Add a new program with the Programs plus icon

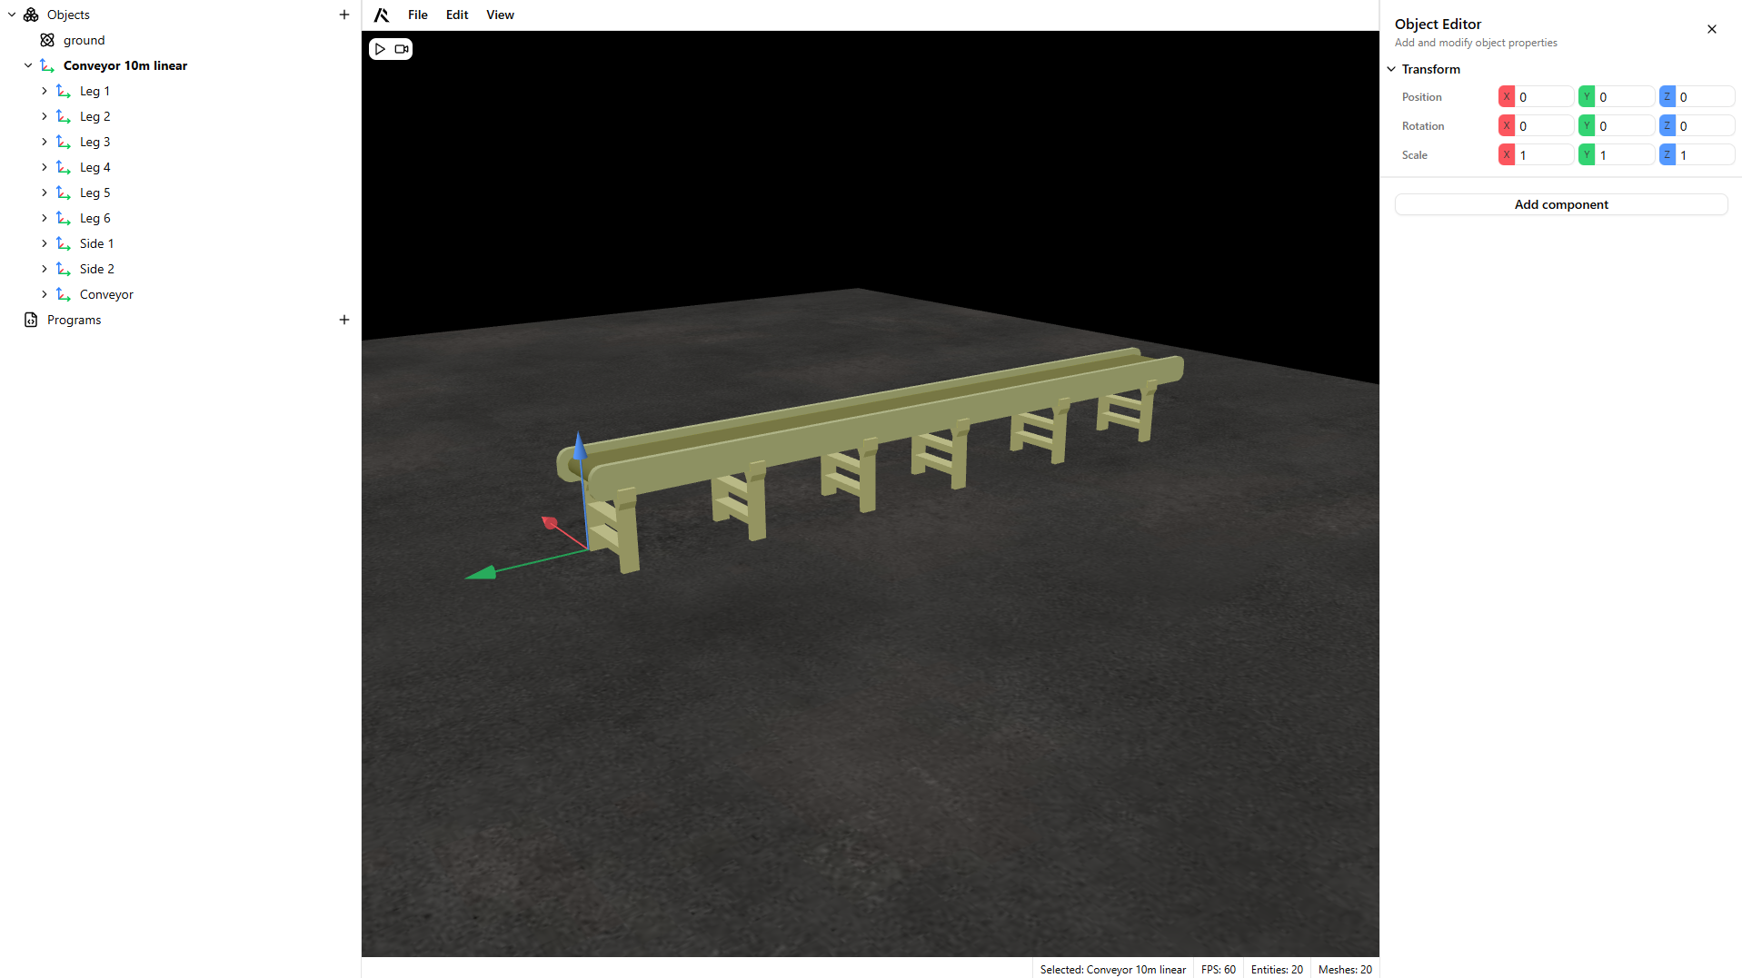(x=344, y=320)
